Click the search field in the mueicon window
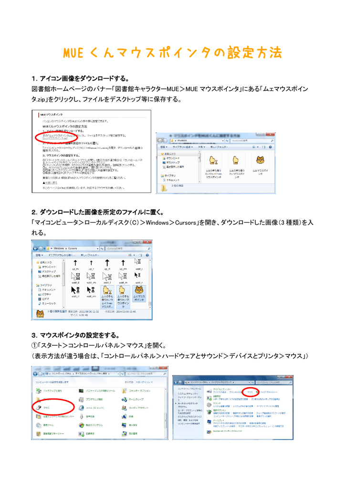This screenshot has width=346, height=489. tap(252, 141)
